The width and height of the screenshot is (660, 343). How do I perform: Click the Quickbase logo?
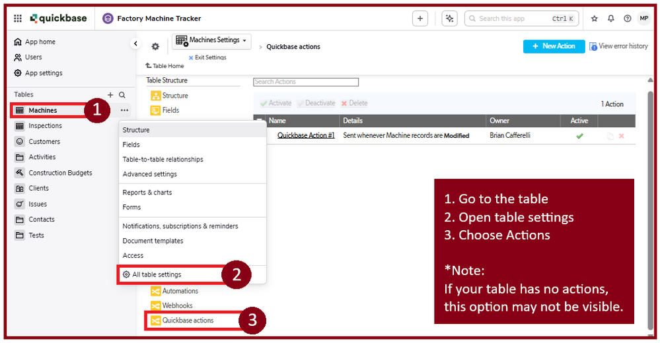(59, 18)
